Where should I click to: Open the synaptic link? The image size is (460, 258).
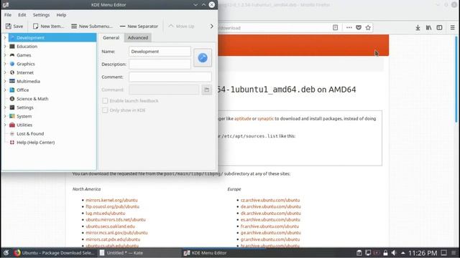coord(265,118)
